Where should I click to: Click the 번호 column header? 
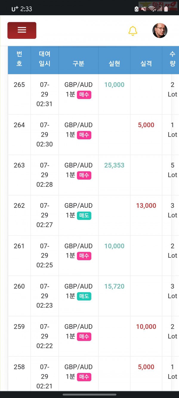click(x=19, y=59)
